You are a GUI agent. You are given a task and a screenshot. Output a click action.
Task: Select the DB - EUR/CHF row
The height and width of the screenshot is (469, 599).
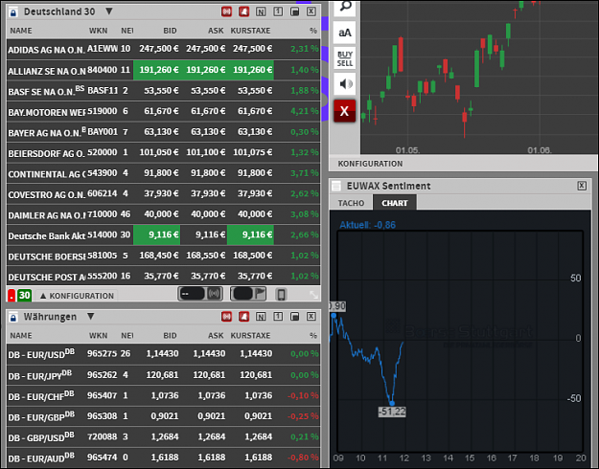point(164,395)
